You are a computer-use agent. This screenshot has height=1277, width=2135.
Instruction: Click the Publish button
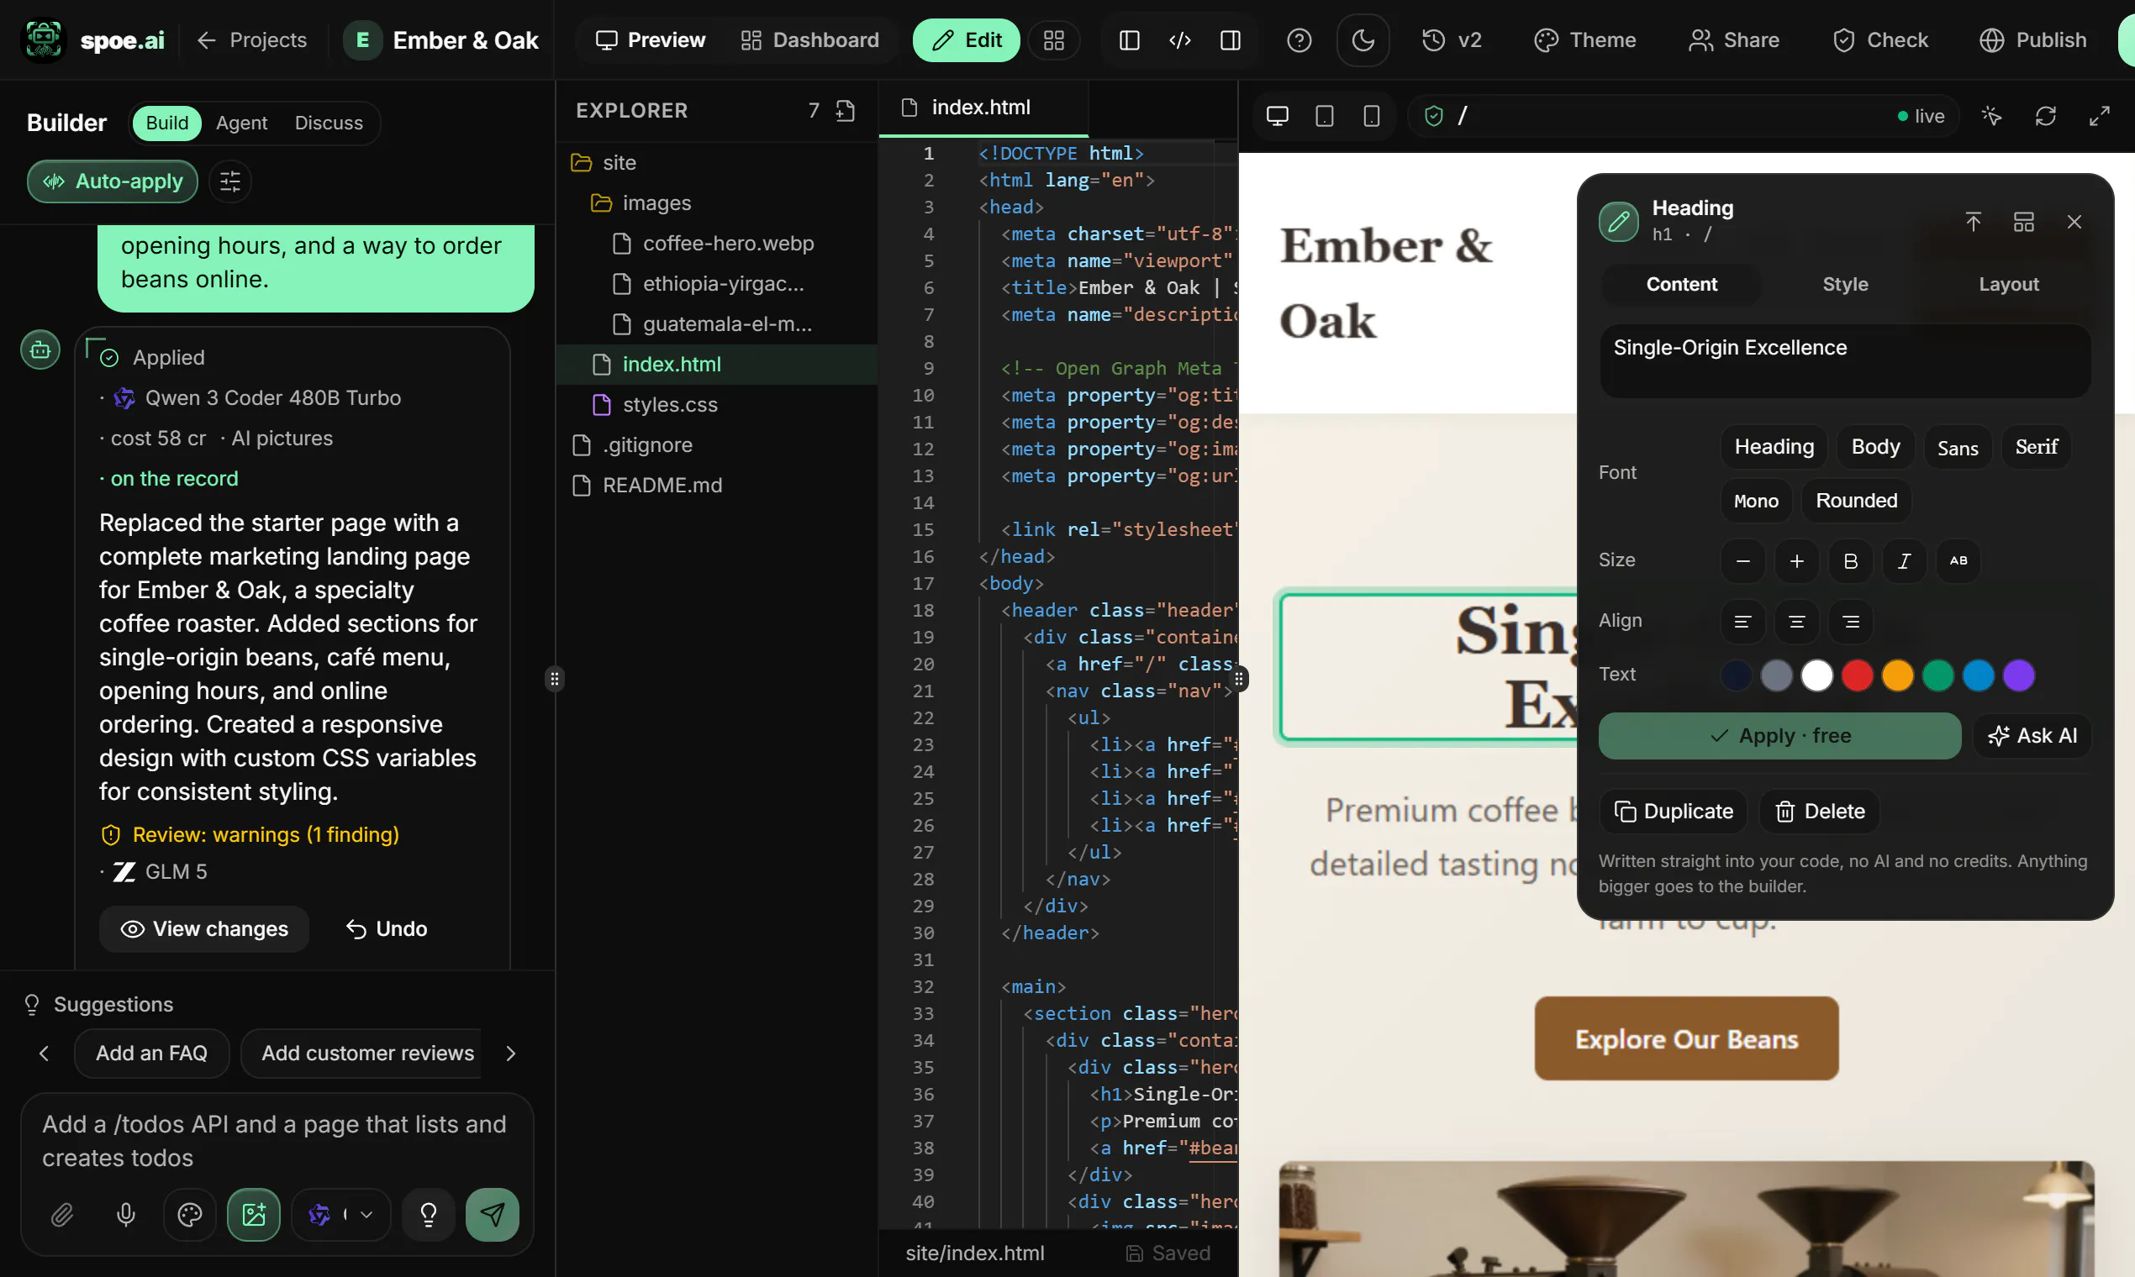coord(2033,39)
